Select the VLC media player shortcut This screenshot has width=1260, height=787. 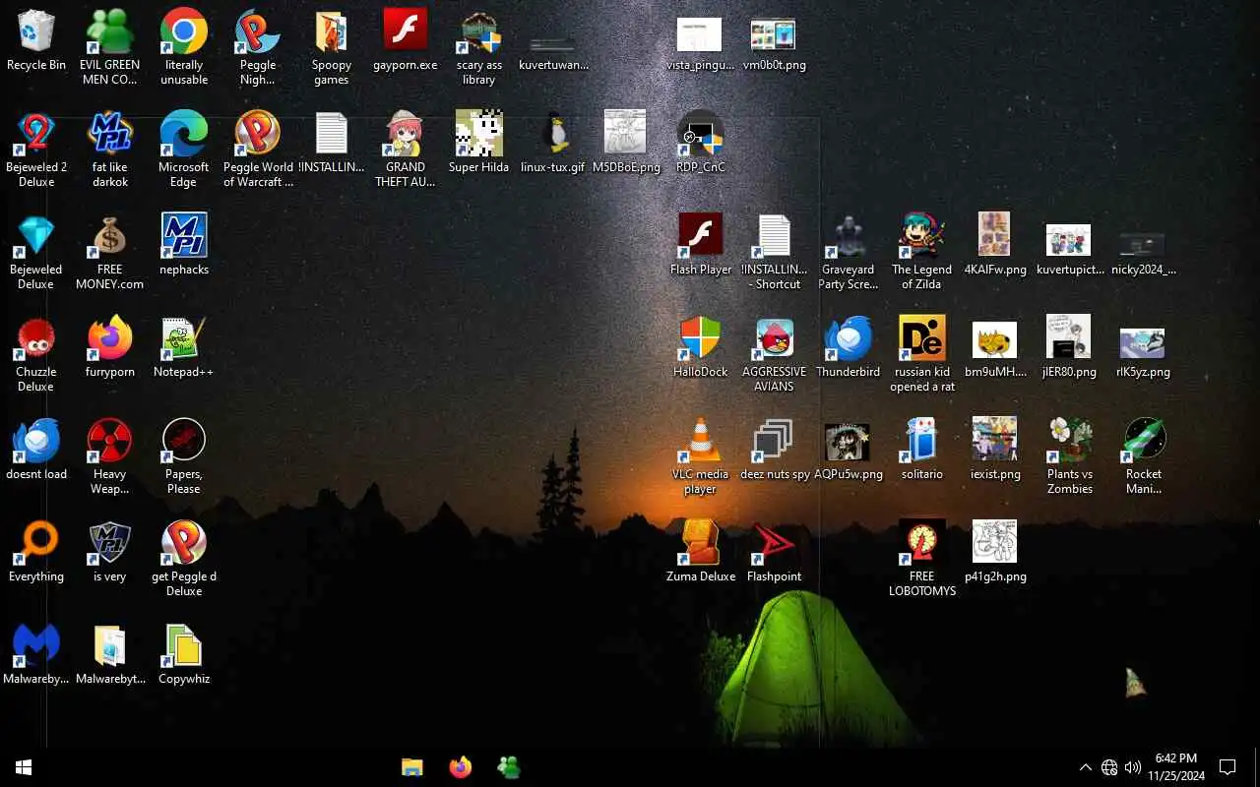[701, 441]
